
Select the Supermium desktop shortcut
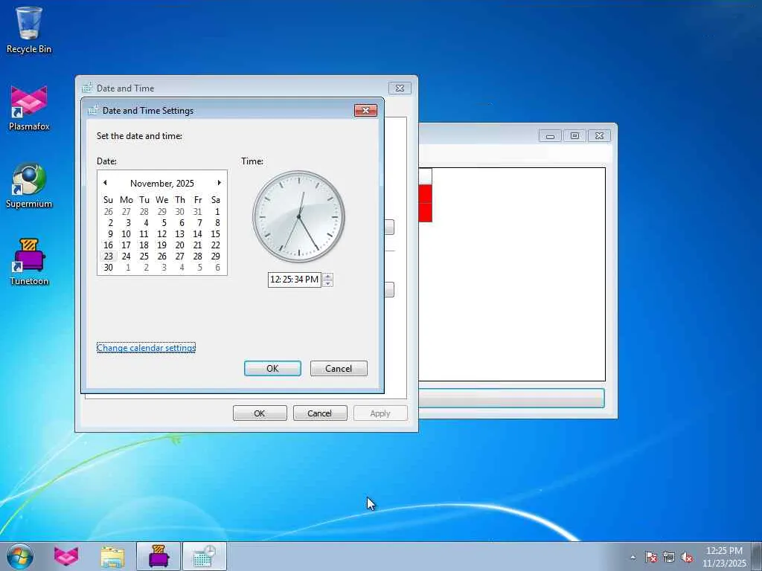point(29,186)
